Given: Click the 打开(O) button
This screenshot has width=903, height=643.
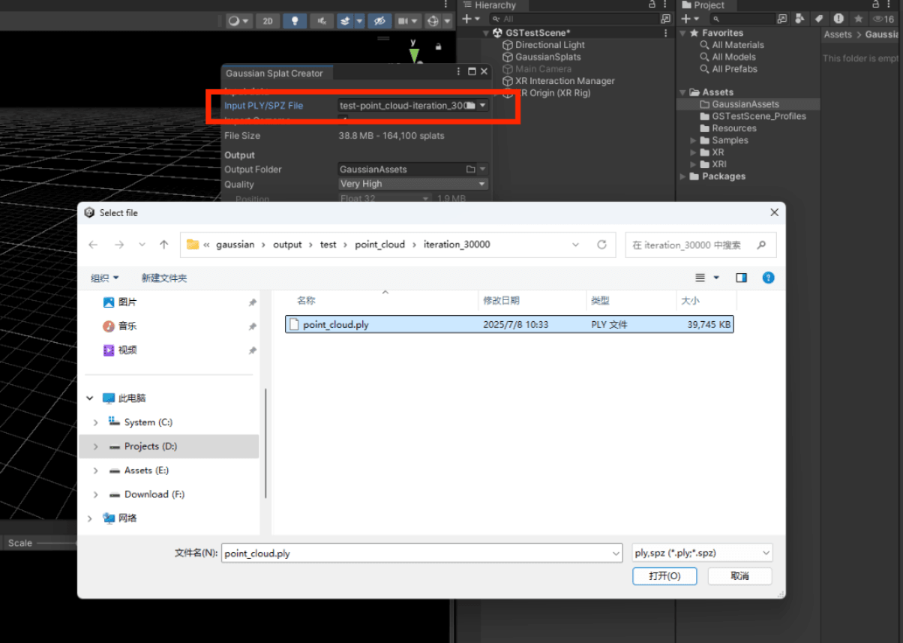Looking at the screenshot, I should coord(664,576).
